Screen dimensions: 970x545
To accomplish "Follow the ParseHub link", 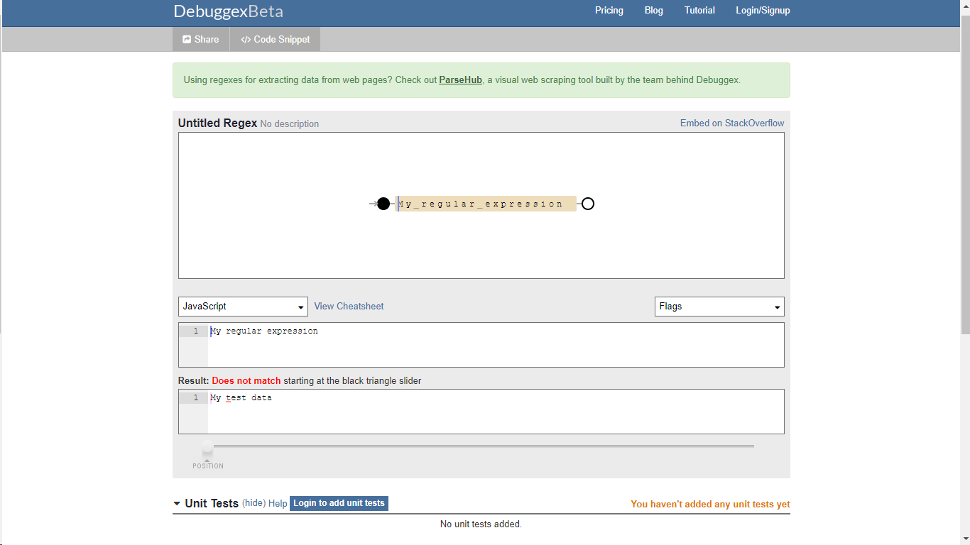I will click(x=460, y=79).
